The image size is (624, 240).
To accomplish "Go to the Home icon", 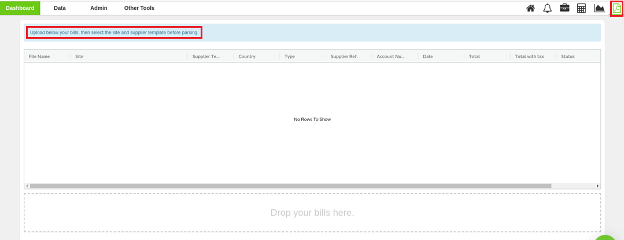I will (x=530, y=8).
